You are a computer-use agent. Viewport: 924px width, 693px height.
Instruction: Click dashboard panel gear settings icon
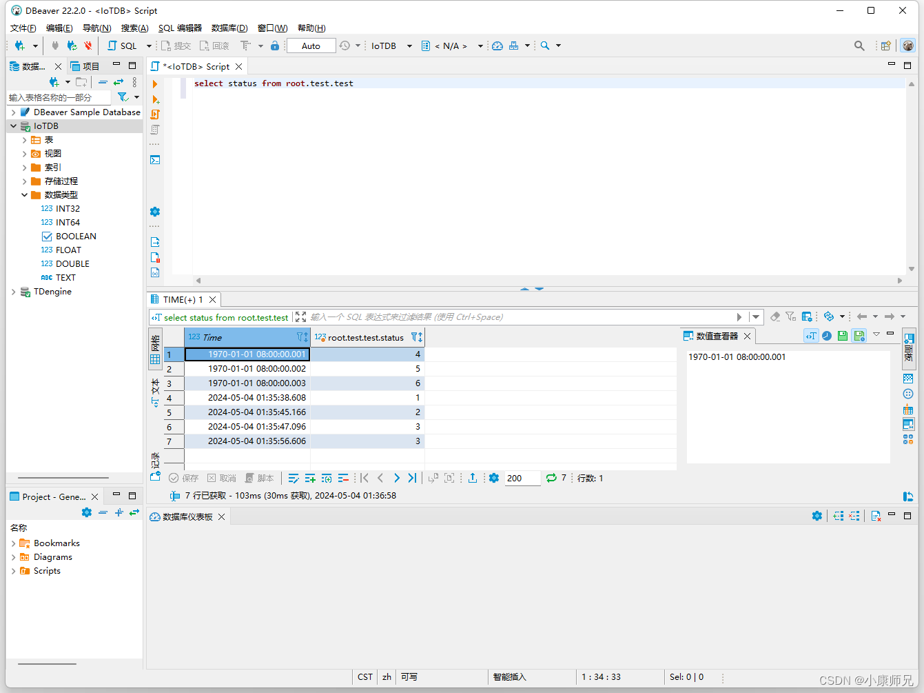[x=817, y=516]
